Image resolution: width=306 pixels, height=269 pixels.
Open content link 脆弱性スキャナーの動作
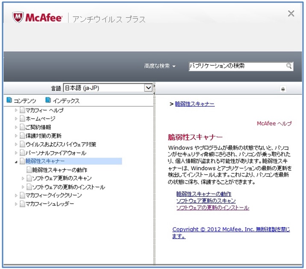(x=204, y=194)
